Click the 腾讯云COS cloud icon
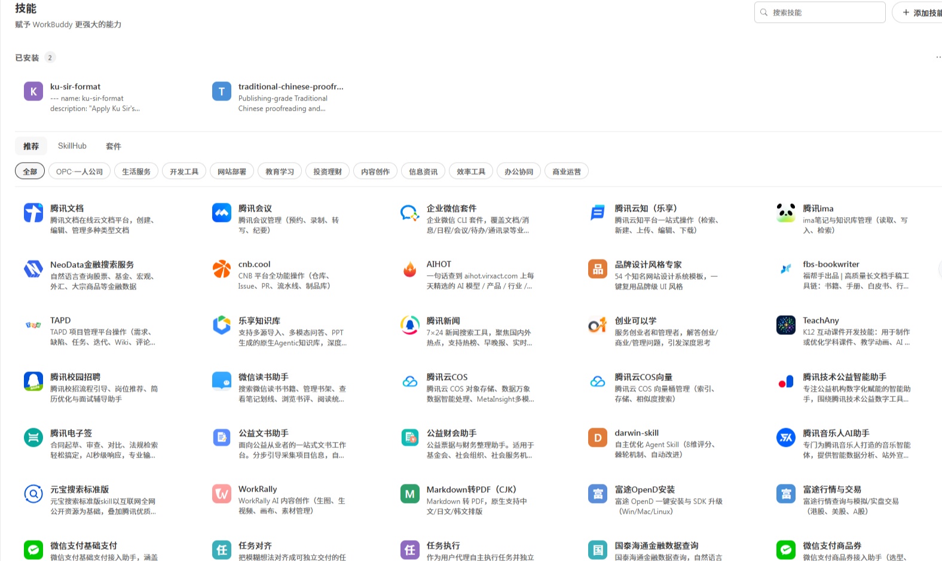942x561 pixels. [x=410, y=381]
